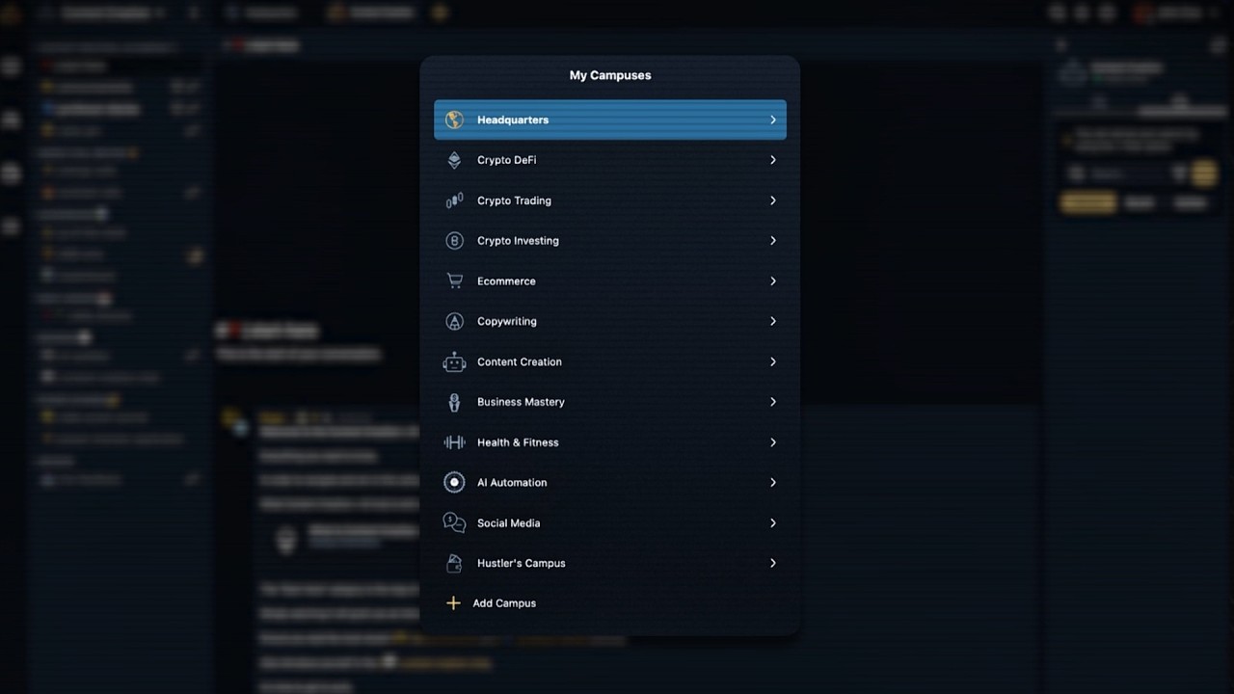Click the yellow plus Add Campus icon

pos(453,603)
